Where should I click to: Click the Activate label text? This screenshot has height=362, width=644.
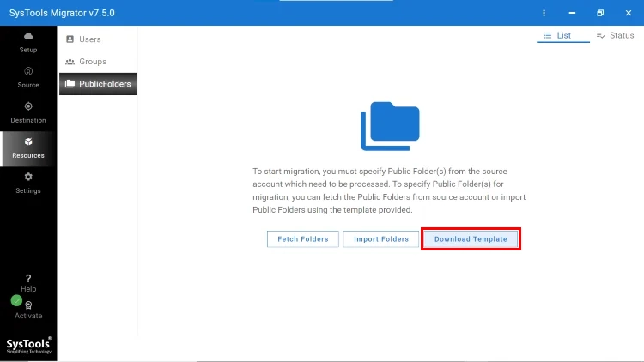tap(28, 316)
